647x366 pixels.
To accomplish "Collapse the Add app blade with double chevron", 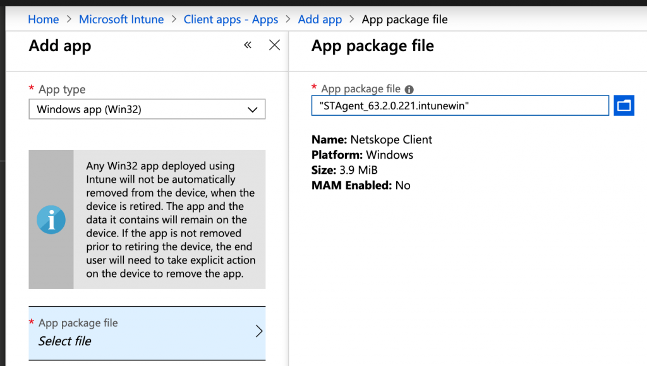I will point(248,45).
